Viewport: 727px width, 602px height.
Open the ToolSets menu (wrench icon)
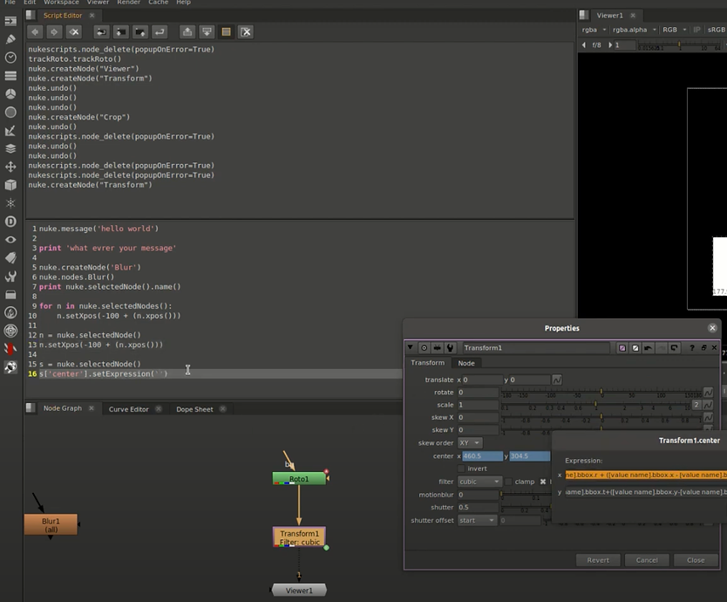(x=10, y=277)
